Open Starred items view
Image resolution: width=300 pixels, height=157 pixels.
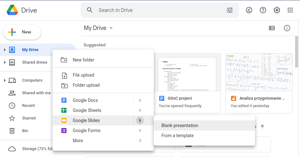(x=29, y=118)
